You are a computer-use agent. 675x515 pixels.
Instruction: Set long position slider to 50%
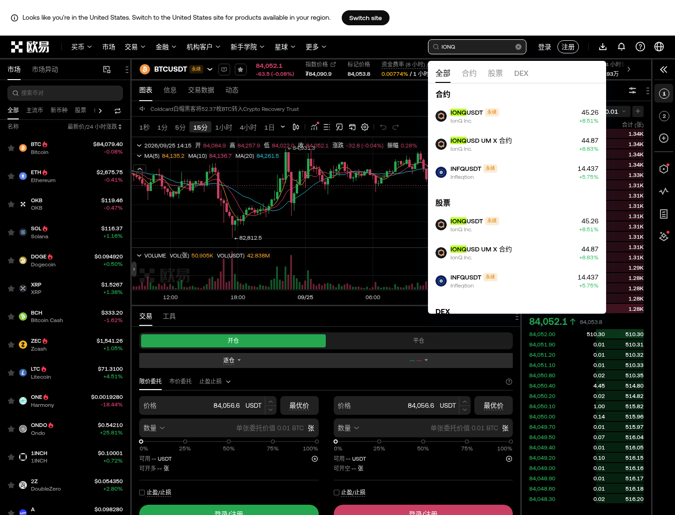coord(229,441)
